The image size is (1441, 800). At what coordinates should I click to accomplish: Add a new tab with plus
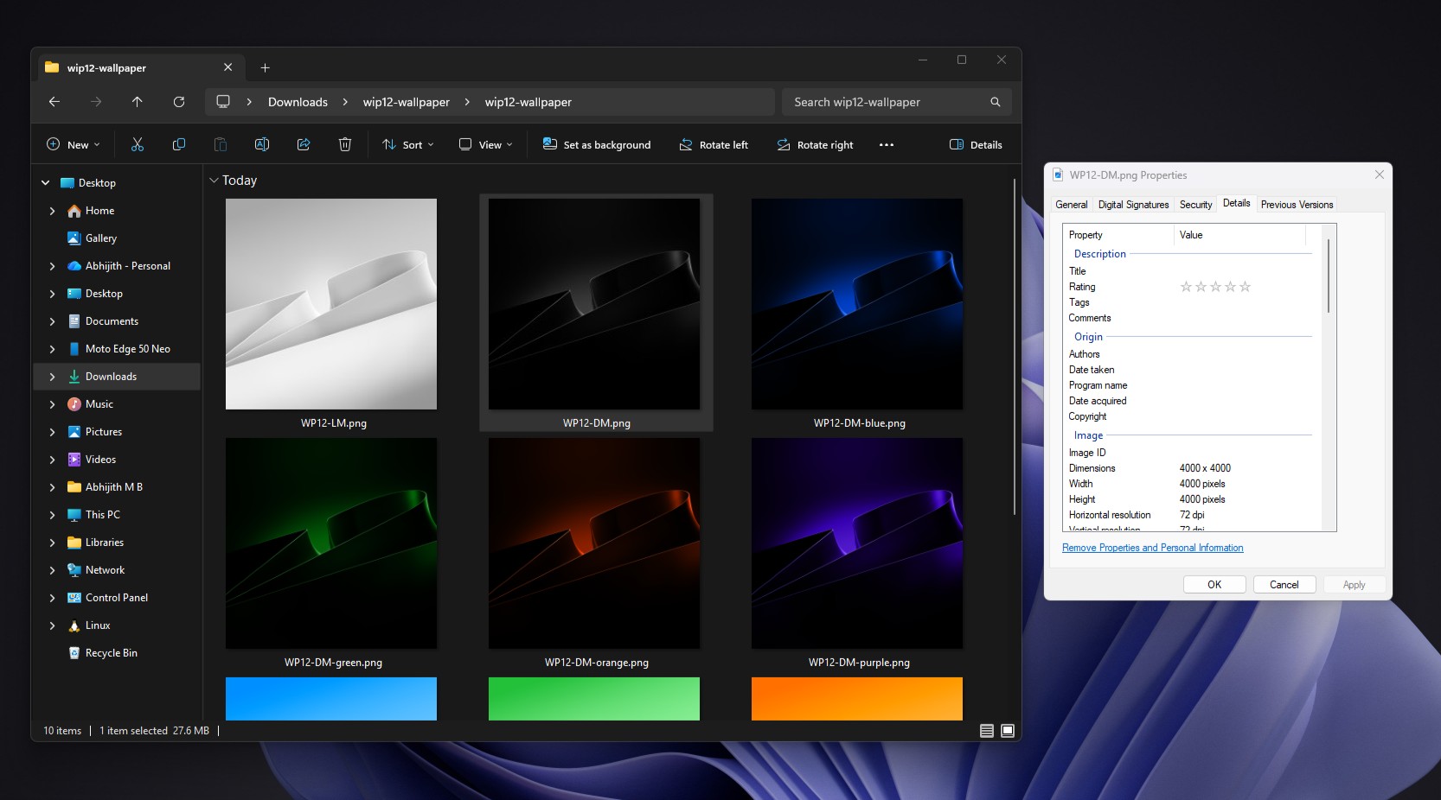266,67
